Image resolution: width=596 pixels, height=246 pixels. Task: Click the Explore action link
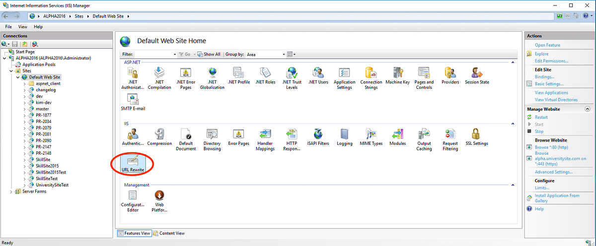541,54
